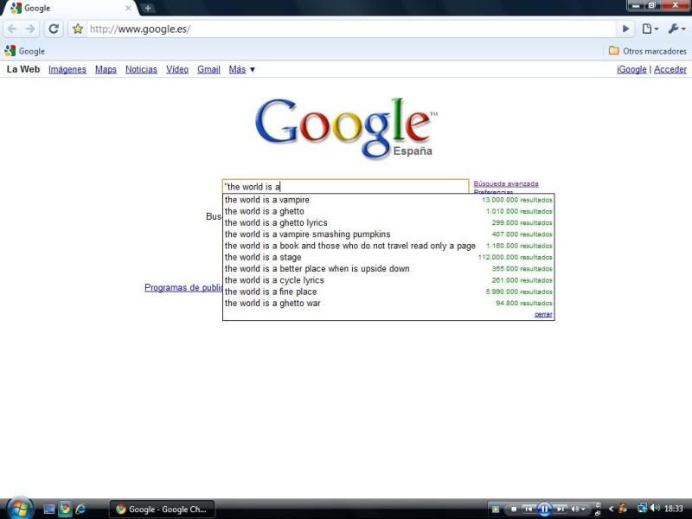Open Gmail from the navigation bar
The width and height of the screenshot is (692, 519).
click(208, 69)
